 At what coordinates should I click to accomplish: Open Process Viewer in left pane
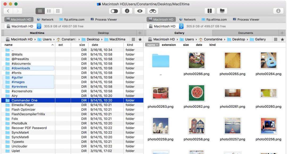click(104, 19)
